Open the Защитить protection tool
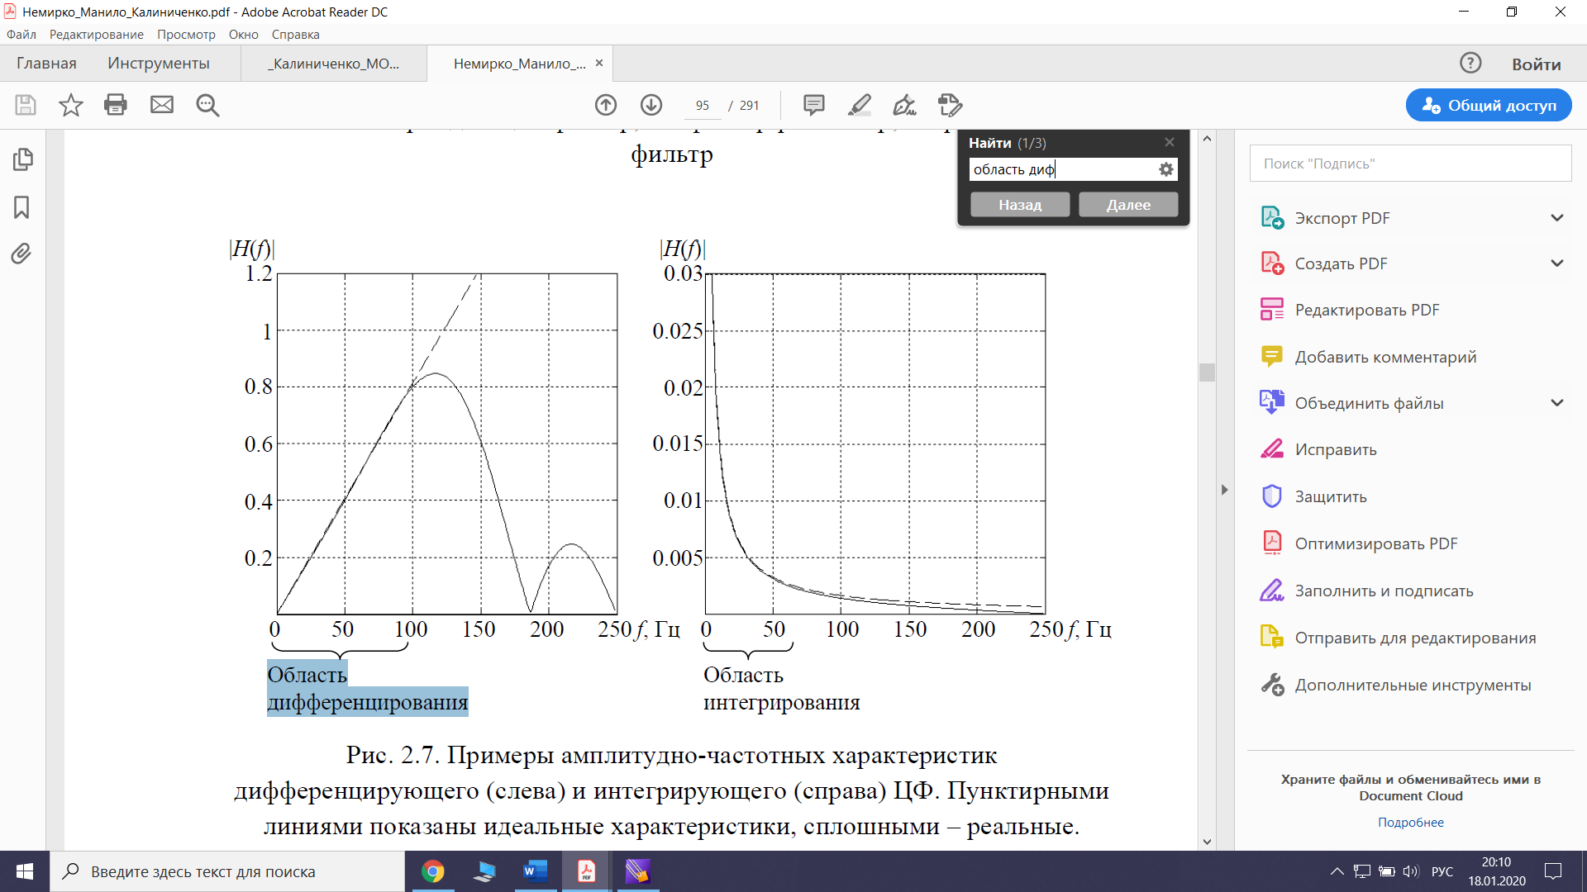Screen dimensions: 1587x892 1314,496
